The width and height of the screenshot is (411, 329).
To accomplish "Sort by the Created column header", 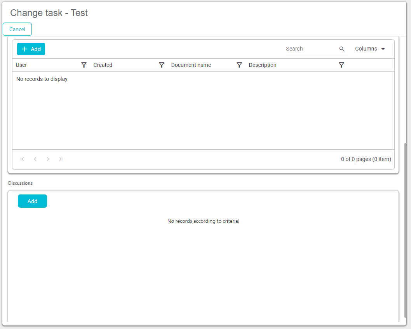I will coord(103,65).
